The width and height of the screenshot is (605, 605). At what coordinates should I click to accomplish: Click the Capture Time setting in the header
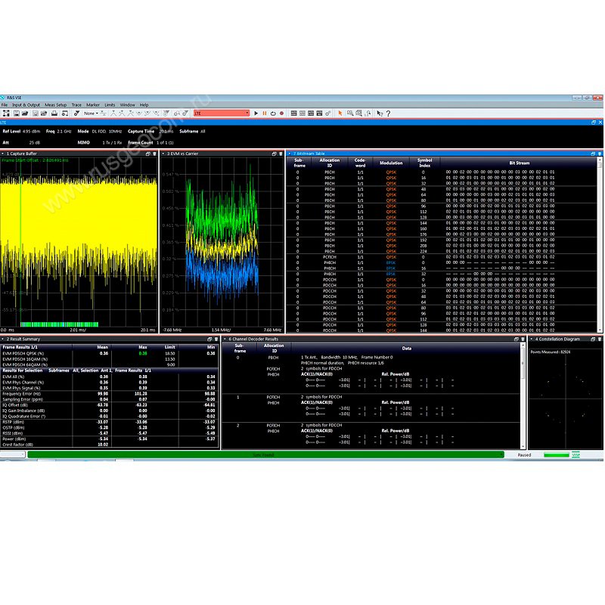coord(150,131)
